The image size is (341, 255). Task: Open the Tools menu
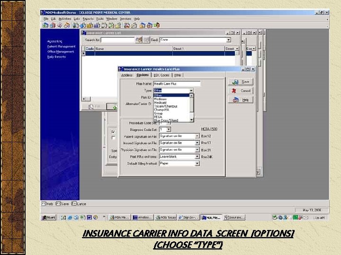[100, 19]
